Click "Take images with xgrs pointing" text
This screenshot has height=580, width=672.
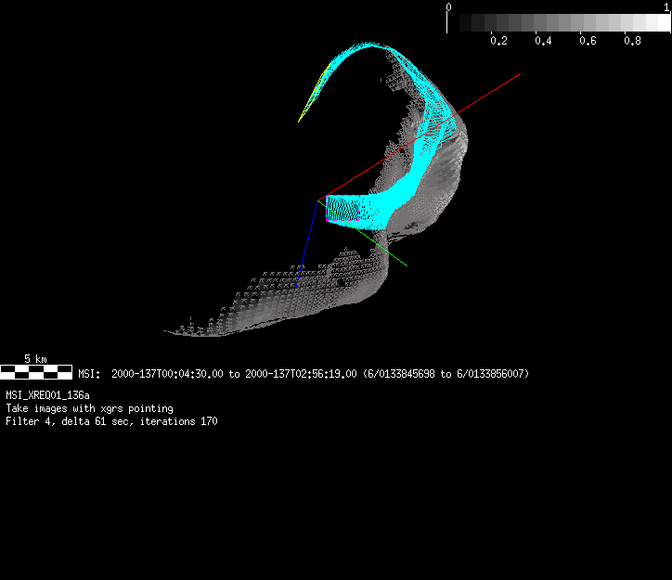click(90, 408)
